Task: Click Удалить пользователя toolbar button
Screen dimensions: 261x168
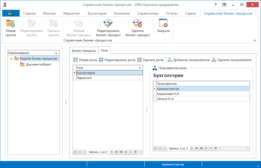Action: pos(232,60)
